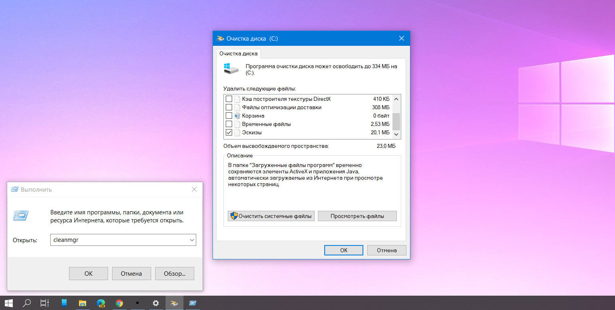Expand the Открыть combo box dropdown arrow
The height and width of the screenshot is (310, 615).
[192, 240]
